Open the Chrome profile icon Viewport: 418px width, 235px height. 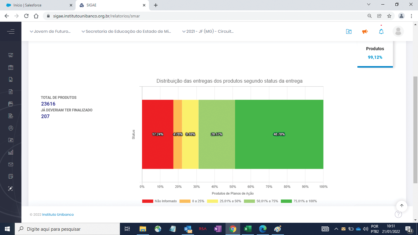point(402,16)
